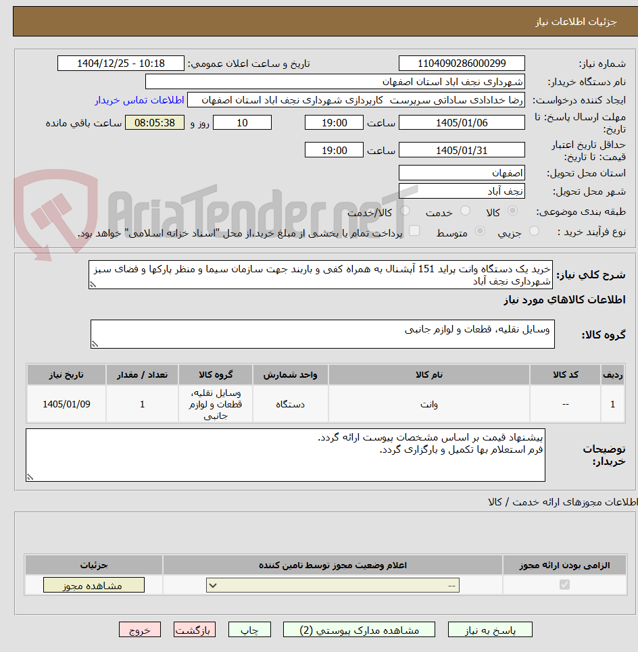Click the شهر محل تحویل field نجف آباد
The width and height of the screenshot is (638, 652).
point(462,191)
